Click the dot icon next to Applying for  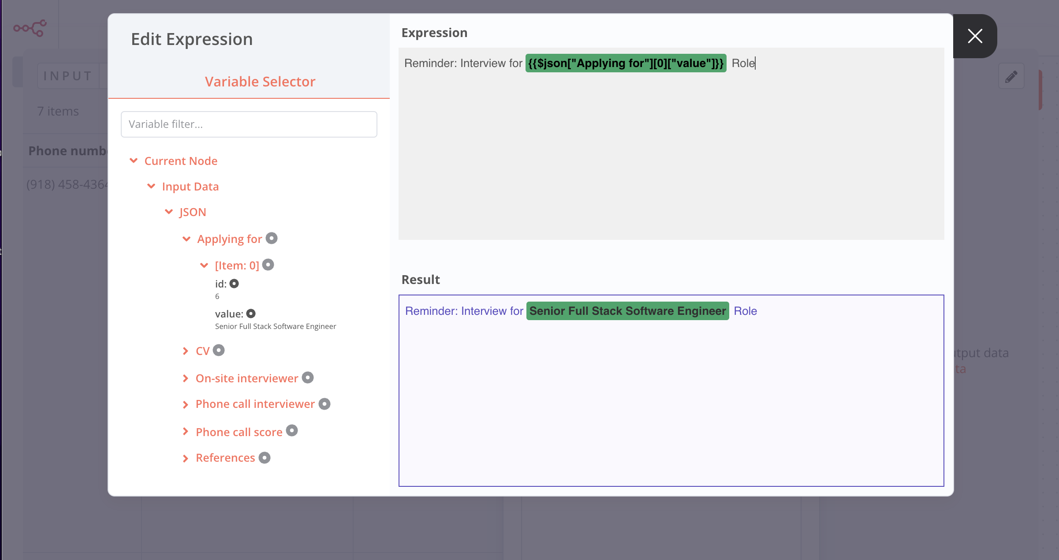pos(272,238)
